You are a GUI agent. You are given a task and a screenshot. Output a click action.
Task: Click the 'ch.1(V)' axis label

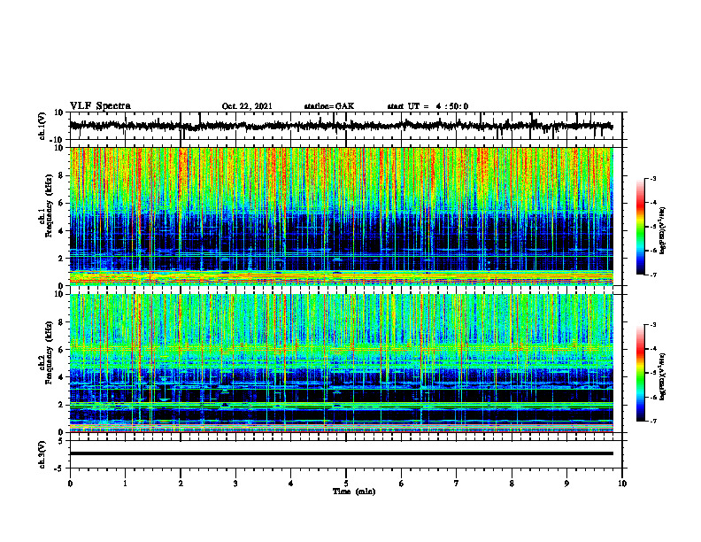[x=42, y=127]
